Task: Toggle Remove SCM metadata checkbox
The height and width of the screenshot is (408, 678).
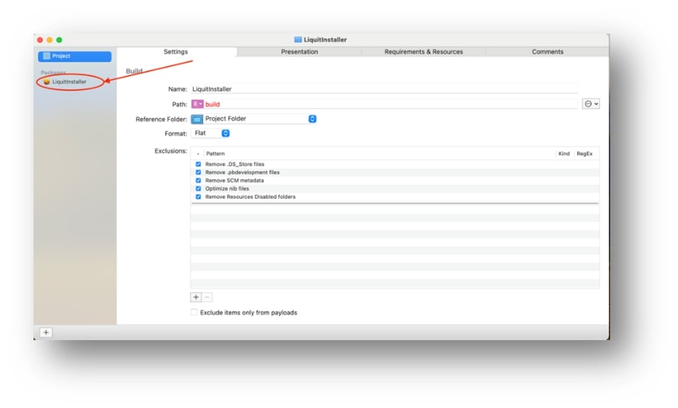Action: (199, 181)
